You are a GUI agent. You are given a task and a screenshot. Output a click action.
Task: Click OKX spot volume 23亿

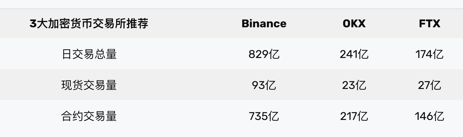tap(354, 85)
